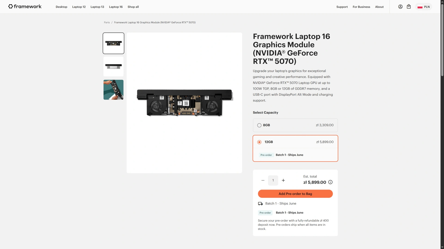The image size is (444, 249).
Task: Open the PLN currency selector
Action: (423, 7)
